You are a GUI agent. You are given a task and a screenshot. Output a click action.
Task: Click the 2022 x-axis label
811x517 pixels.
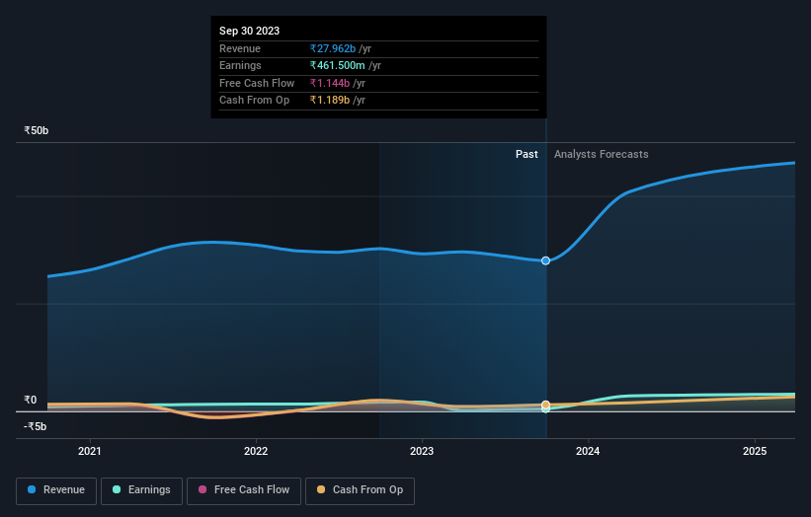[256, 451]
